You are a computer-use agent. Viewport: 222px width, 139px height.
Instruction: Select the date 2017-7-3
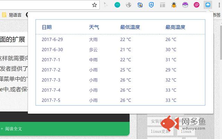[51, 80]
